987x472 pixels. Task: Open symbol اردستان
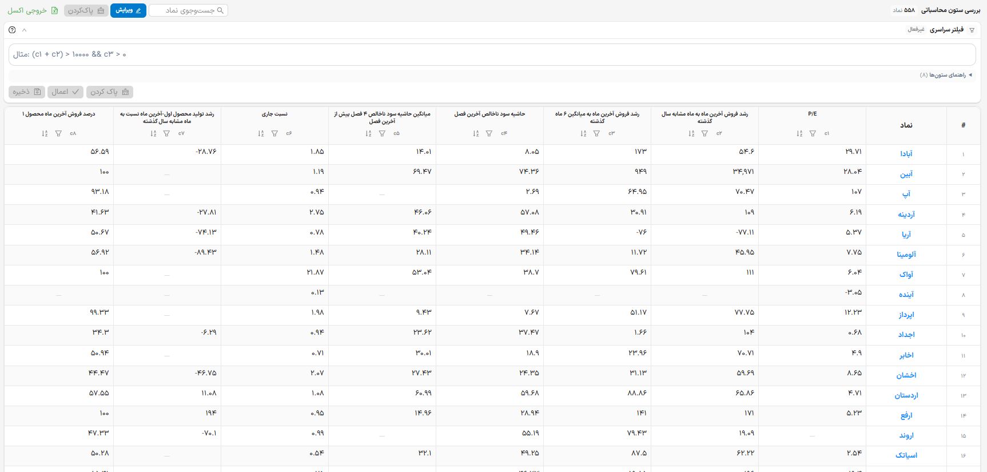pos(906,395)
